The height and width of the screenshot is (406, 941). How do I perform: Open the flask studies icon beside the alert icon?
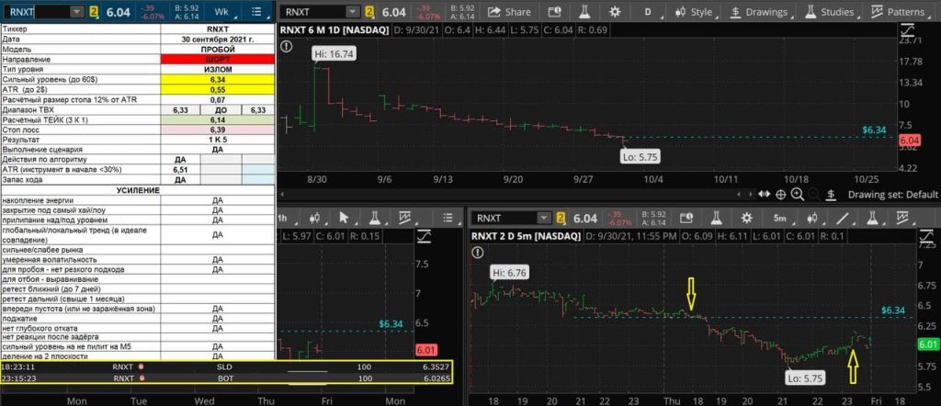pyautogui.click(x=585, y=11)
